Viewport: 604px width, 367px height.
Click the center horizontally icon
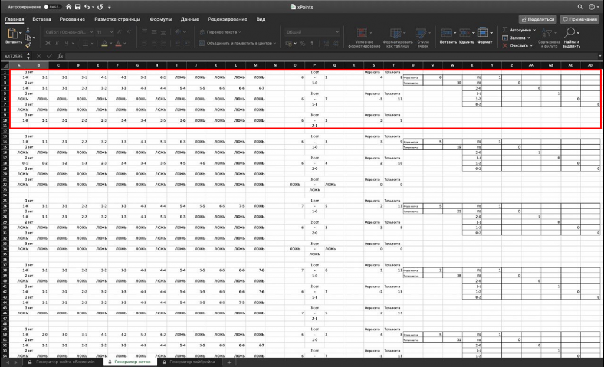[154, 43]
